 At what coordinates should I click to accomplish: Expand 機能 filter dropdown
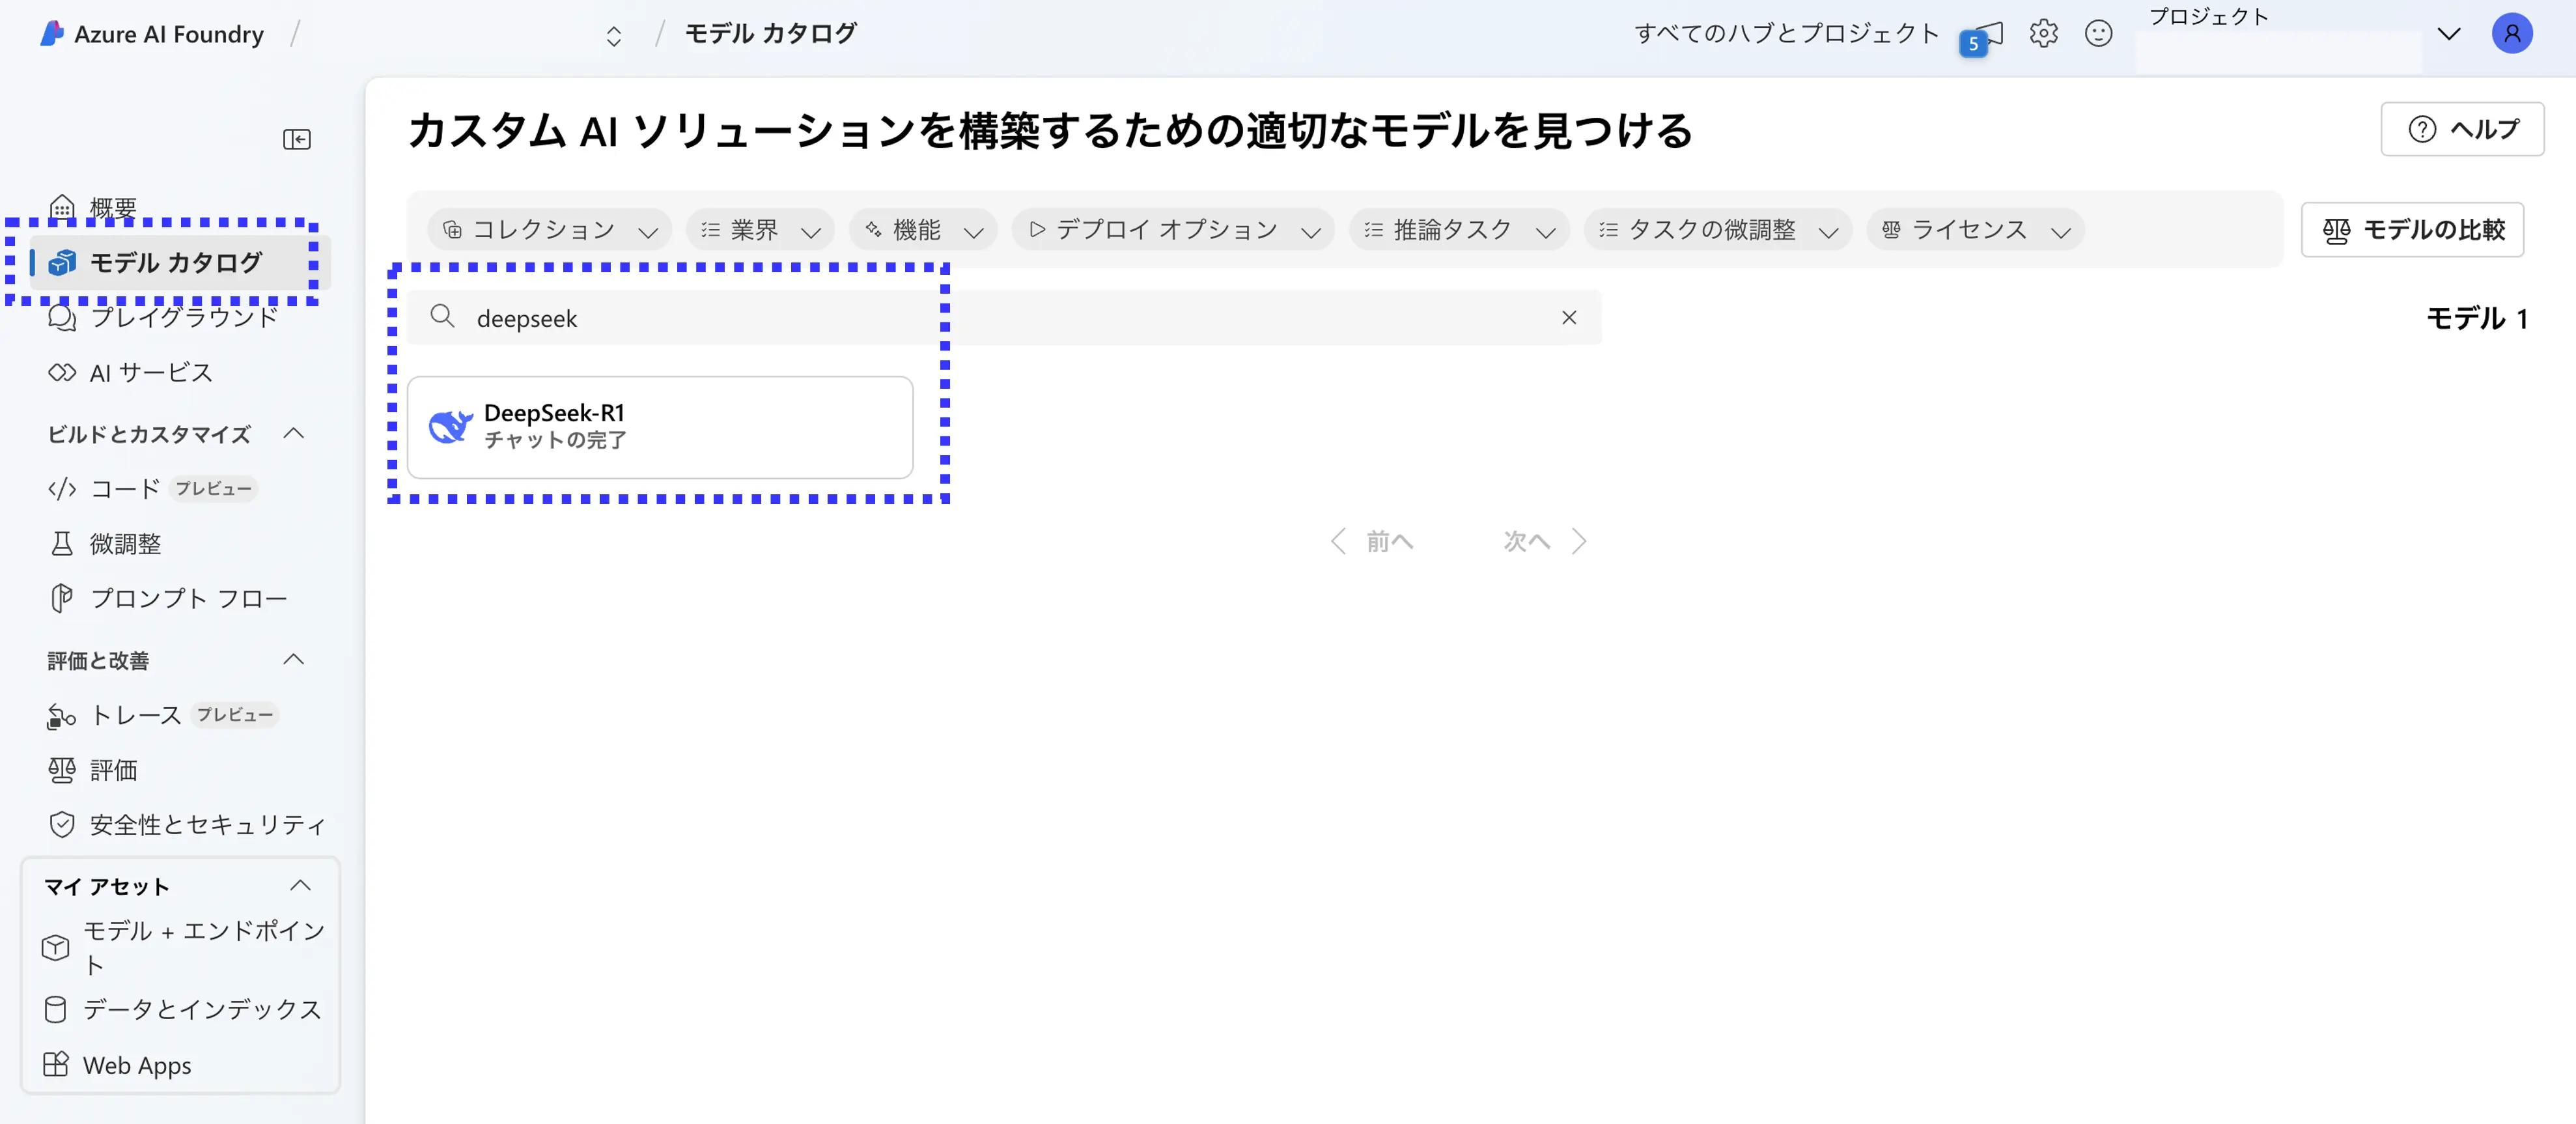coord(923,230)
